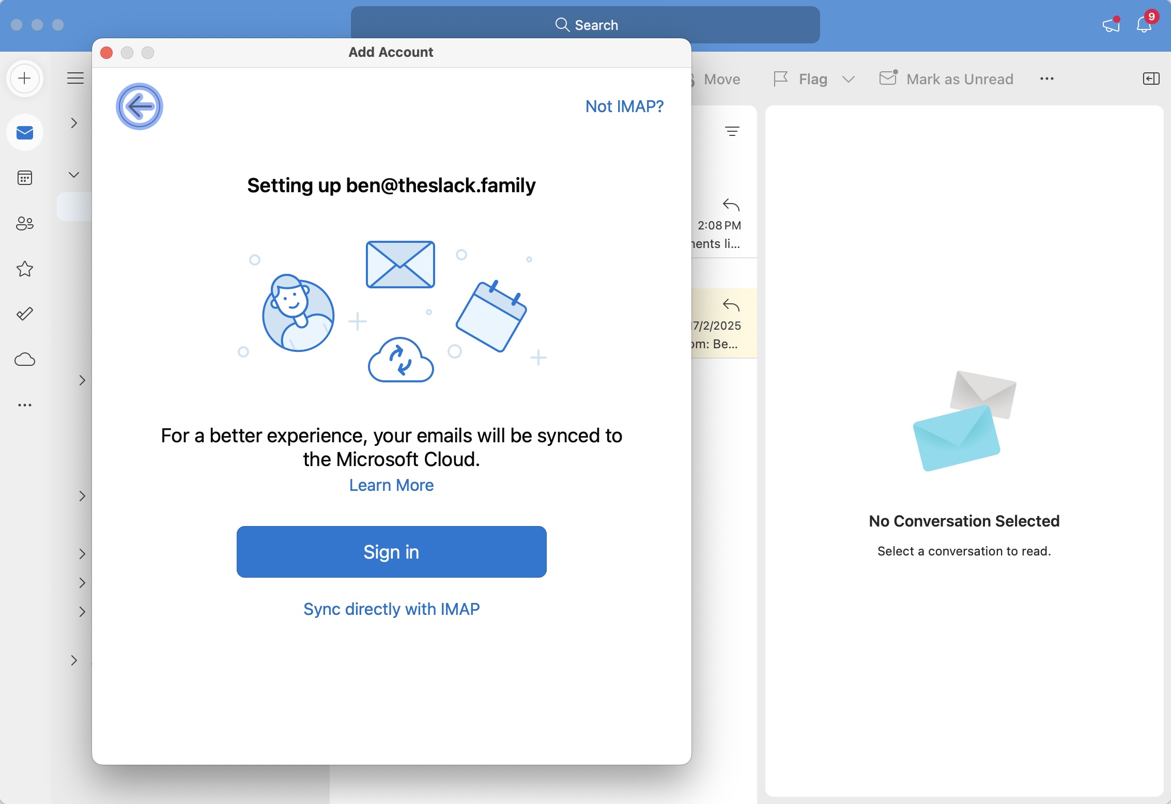The image size is (1171, 804).
Task: Select the message dated 7/2/2025
Action: [724, 323]
